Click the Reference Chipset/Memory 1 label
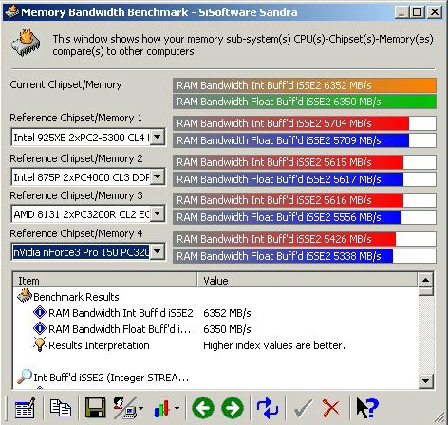The height and width of the screenshot is (425, 448). pos(76,118)
